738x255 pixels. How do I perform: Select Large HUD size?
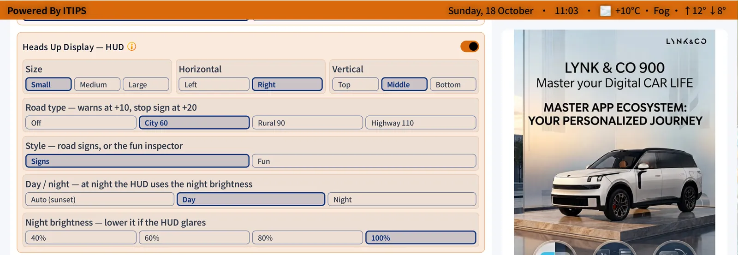click(x=146, y=84)
